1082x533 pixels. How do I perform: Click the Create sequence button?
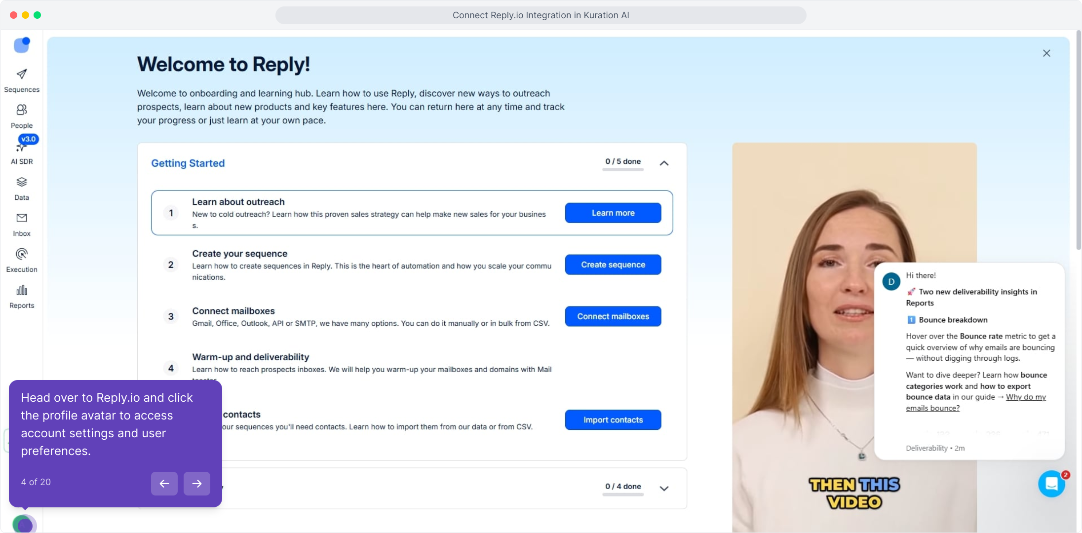pyautogui.click(x=613, y=265)
